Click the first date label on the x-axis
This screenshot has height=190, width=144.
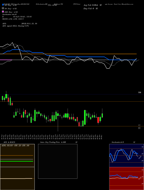point(2,137)
